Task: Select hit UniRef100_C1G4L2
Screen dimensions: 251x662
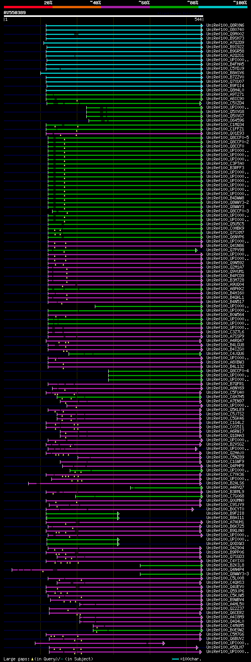Action: [225, 422]
